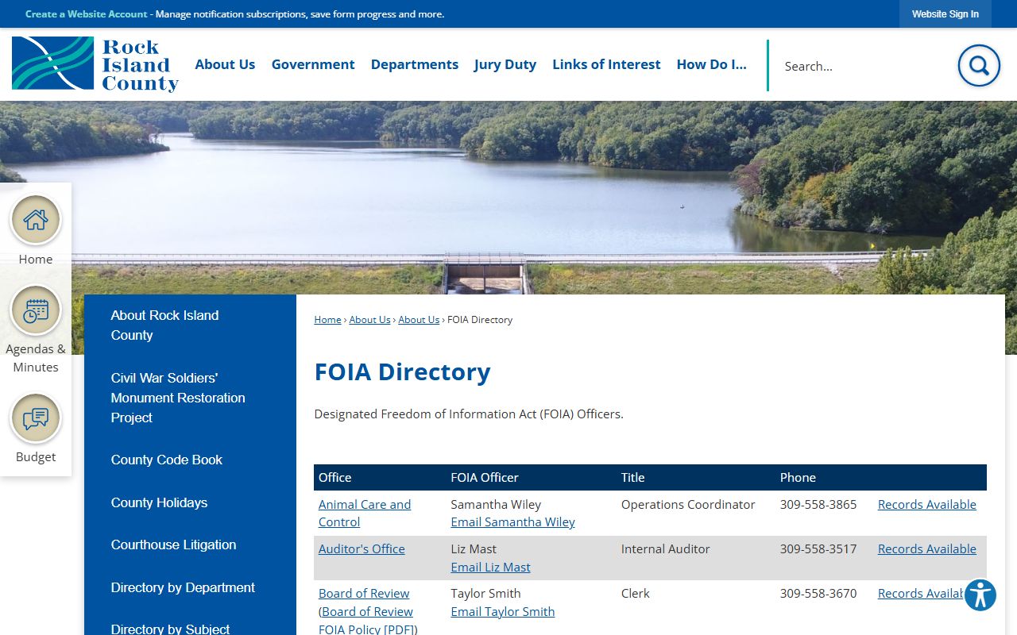Open the How Do I... menu
1017x635 pixels.
pos(712,64)
